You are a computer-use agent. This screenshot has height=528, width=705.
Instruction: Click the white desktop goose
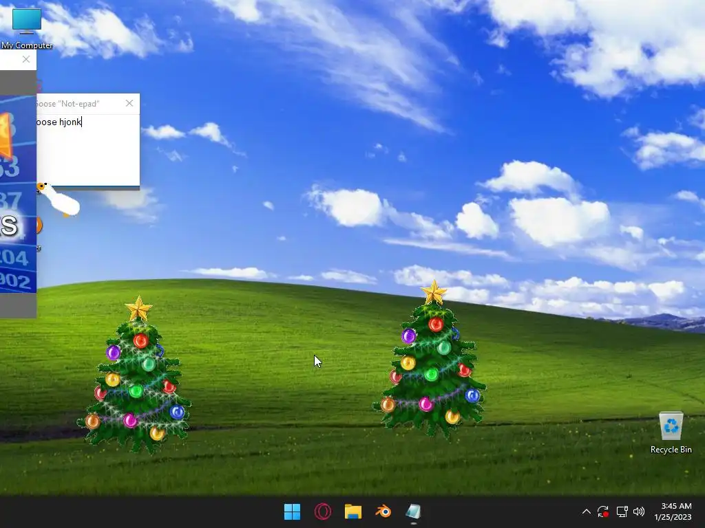60,199
